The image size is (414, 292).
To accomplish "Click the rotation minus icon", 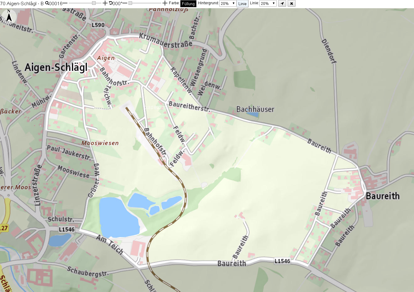I will point(125,3).
